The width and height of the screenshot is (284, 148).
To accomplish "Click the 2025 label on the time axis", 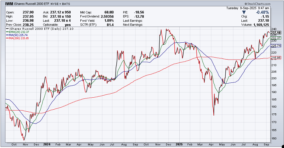I will pos(179,145).
